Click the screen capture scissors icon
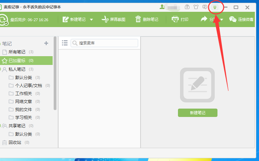Viewport: 259px width, 161px height. (x=105, y=19)
